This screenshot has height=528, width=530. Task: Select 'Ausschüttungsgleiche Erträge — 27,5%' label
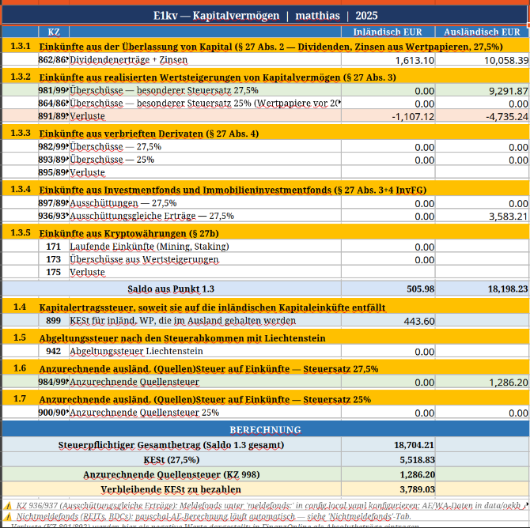(x=205, y=216)
